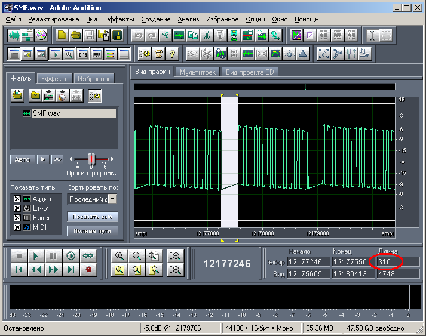Click the Copy toolbar icon

(x=193, y=35)
